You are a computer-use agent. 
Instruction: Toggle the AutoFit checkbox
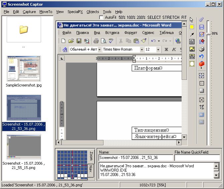101,17
